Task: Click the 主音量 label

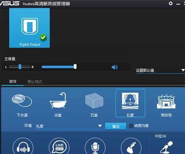Action: [x=10, y=59]
